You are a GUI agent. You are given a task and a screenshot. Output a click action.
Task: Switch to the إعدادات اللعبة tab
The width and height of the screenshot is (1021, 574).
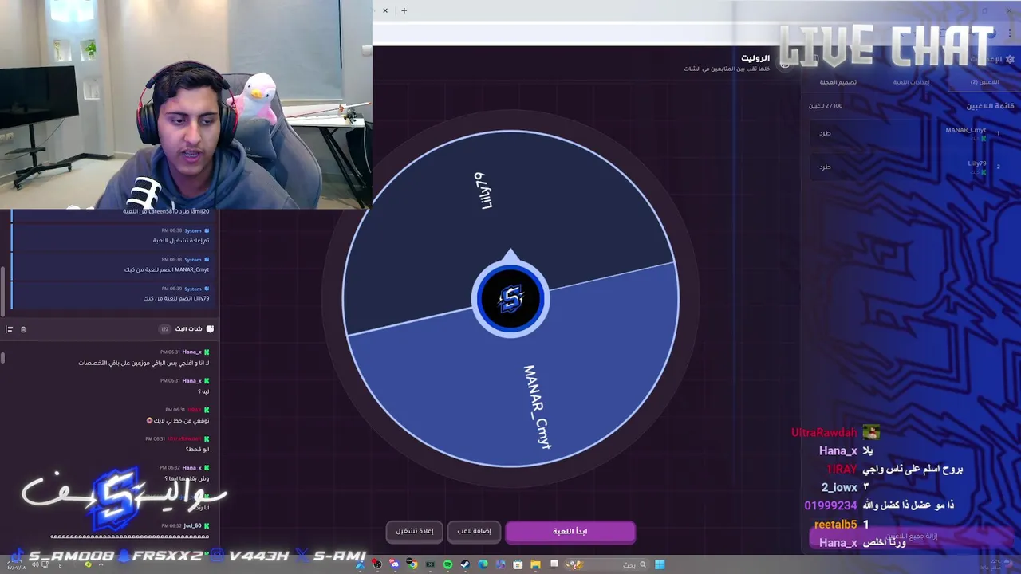click(x=911, y=82)
